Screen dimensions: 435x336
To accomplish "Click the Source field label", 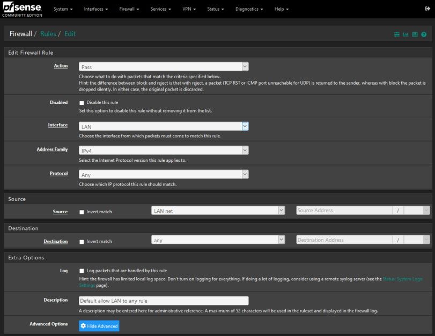I will 60,212.
